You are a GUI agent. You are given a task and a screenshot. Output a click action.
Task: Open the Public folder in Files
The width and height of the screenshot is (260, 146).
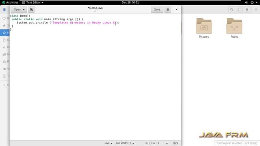[234, 26]
